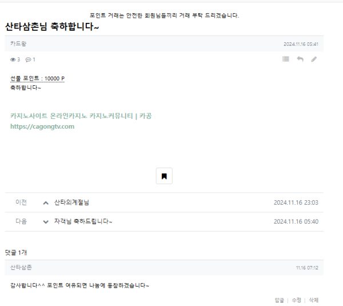
Task: Click the up chevron beside 이전
Action: point(46,203)
